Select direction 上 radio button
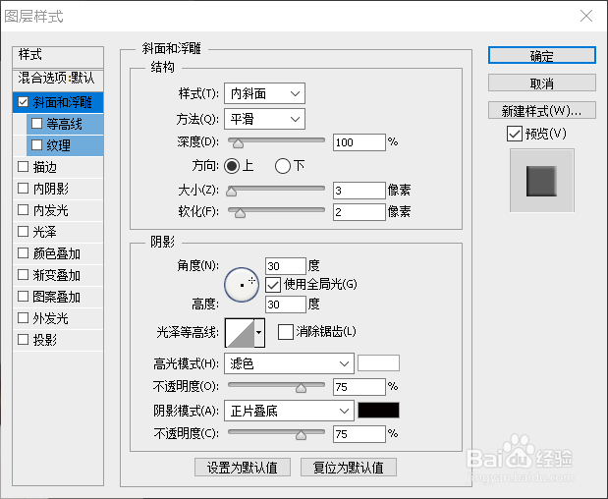The width and height of the screenshot is (608, 499). 232,166
